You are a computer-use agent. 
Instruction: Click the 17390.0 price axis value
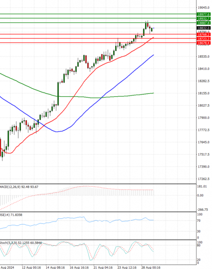tap(204, 167)
